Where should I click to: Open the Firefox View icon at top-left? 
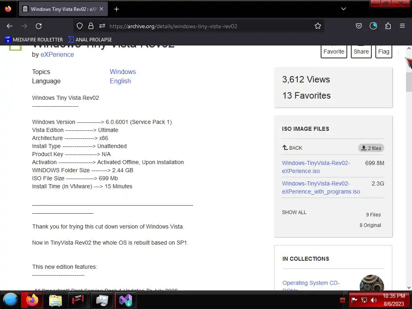coord(8,9)
